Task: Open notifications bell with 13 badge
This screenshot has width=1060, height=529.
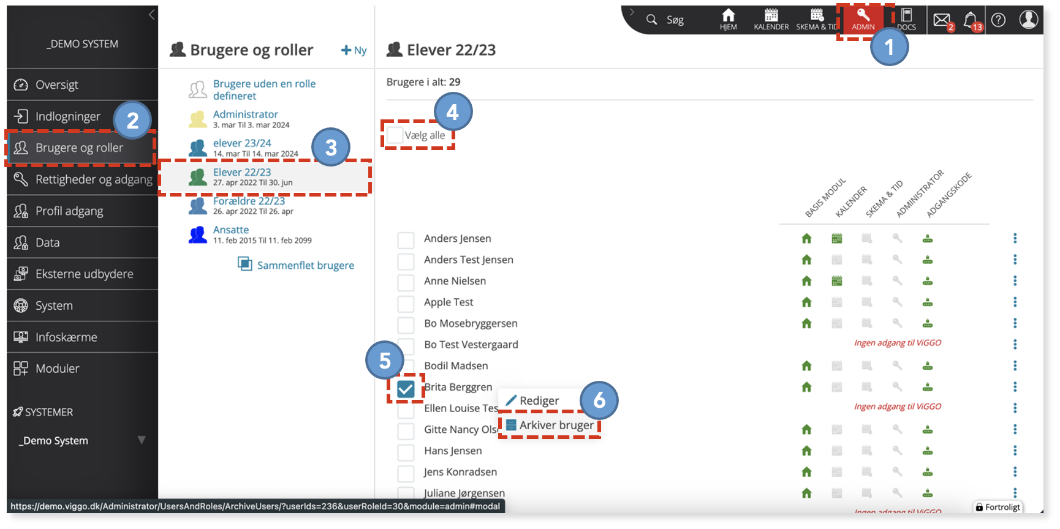Action: pyautogui.click(x=971, y=20)
